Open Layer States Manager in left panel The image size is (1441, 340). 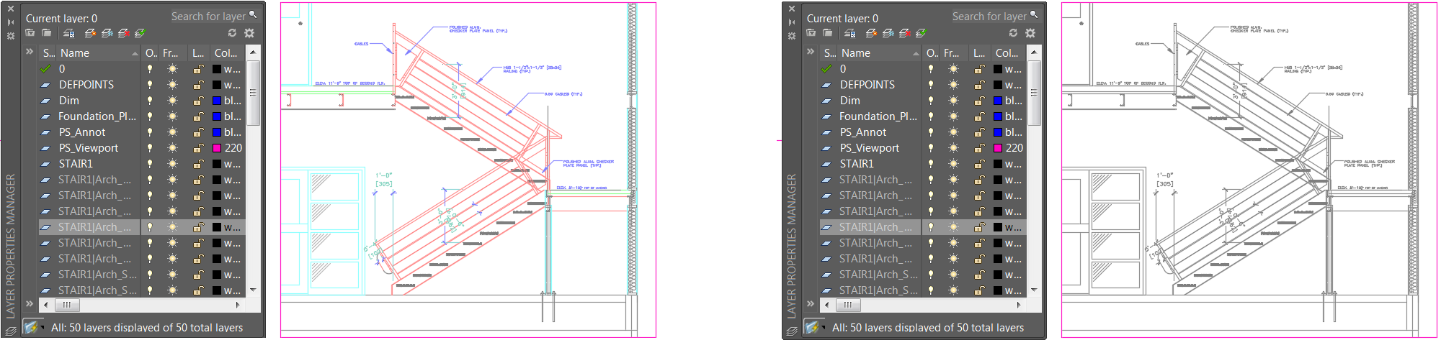point(69,33)
